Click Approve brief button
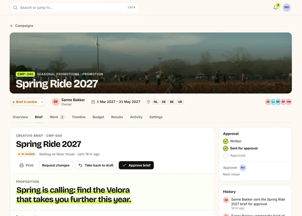The image size is (302, 216). pos(136,165)
